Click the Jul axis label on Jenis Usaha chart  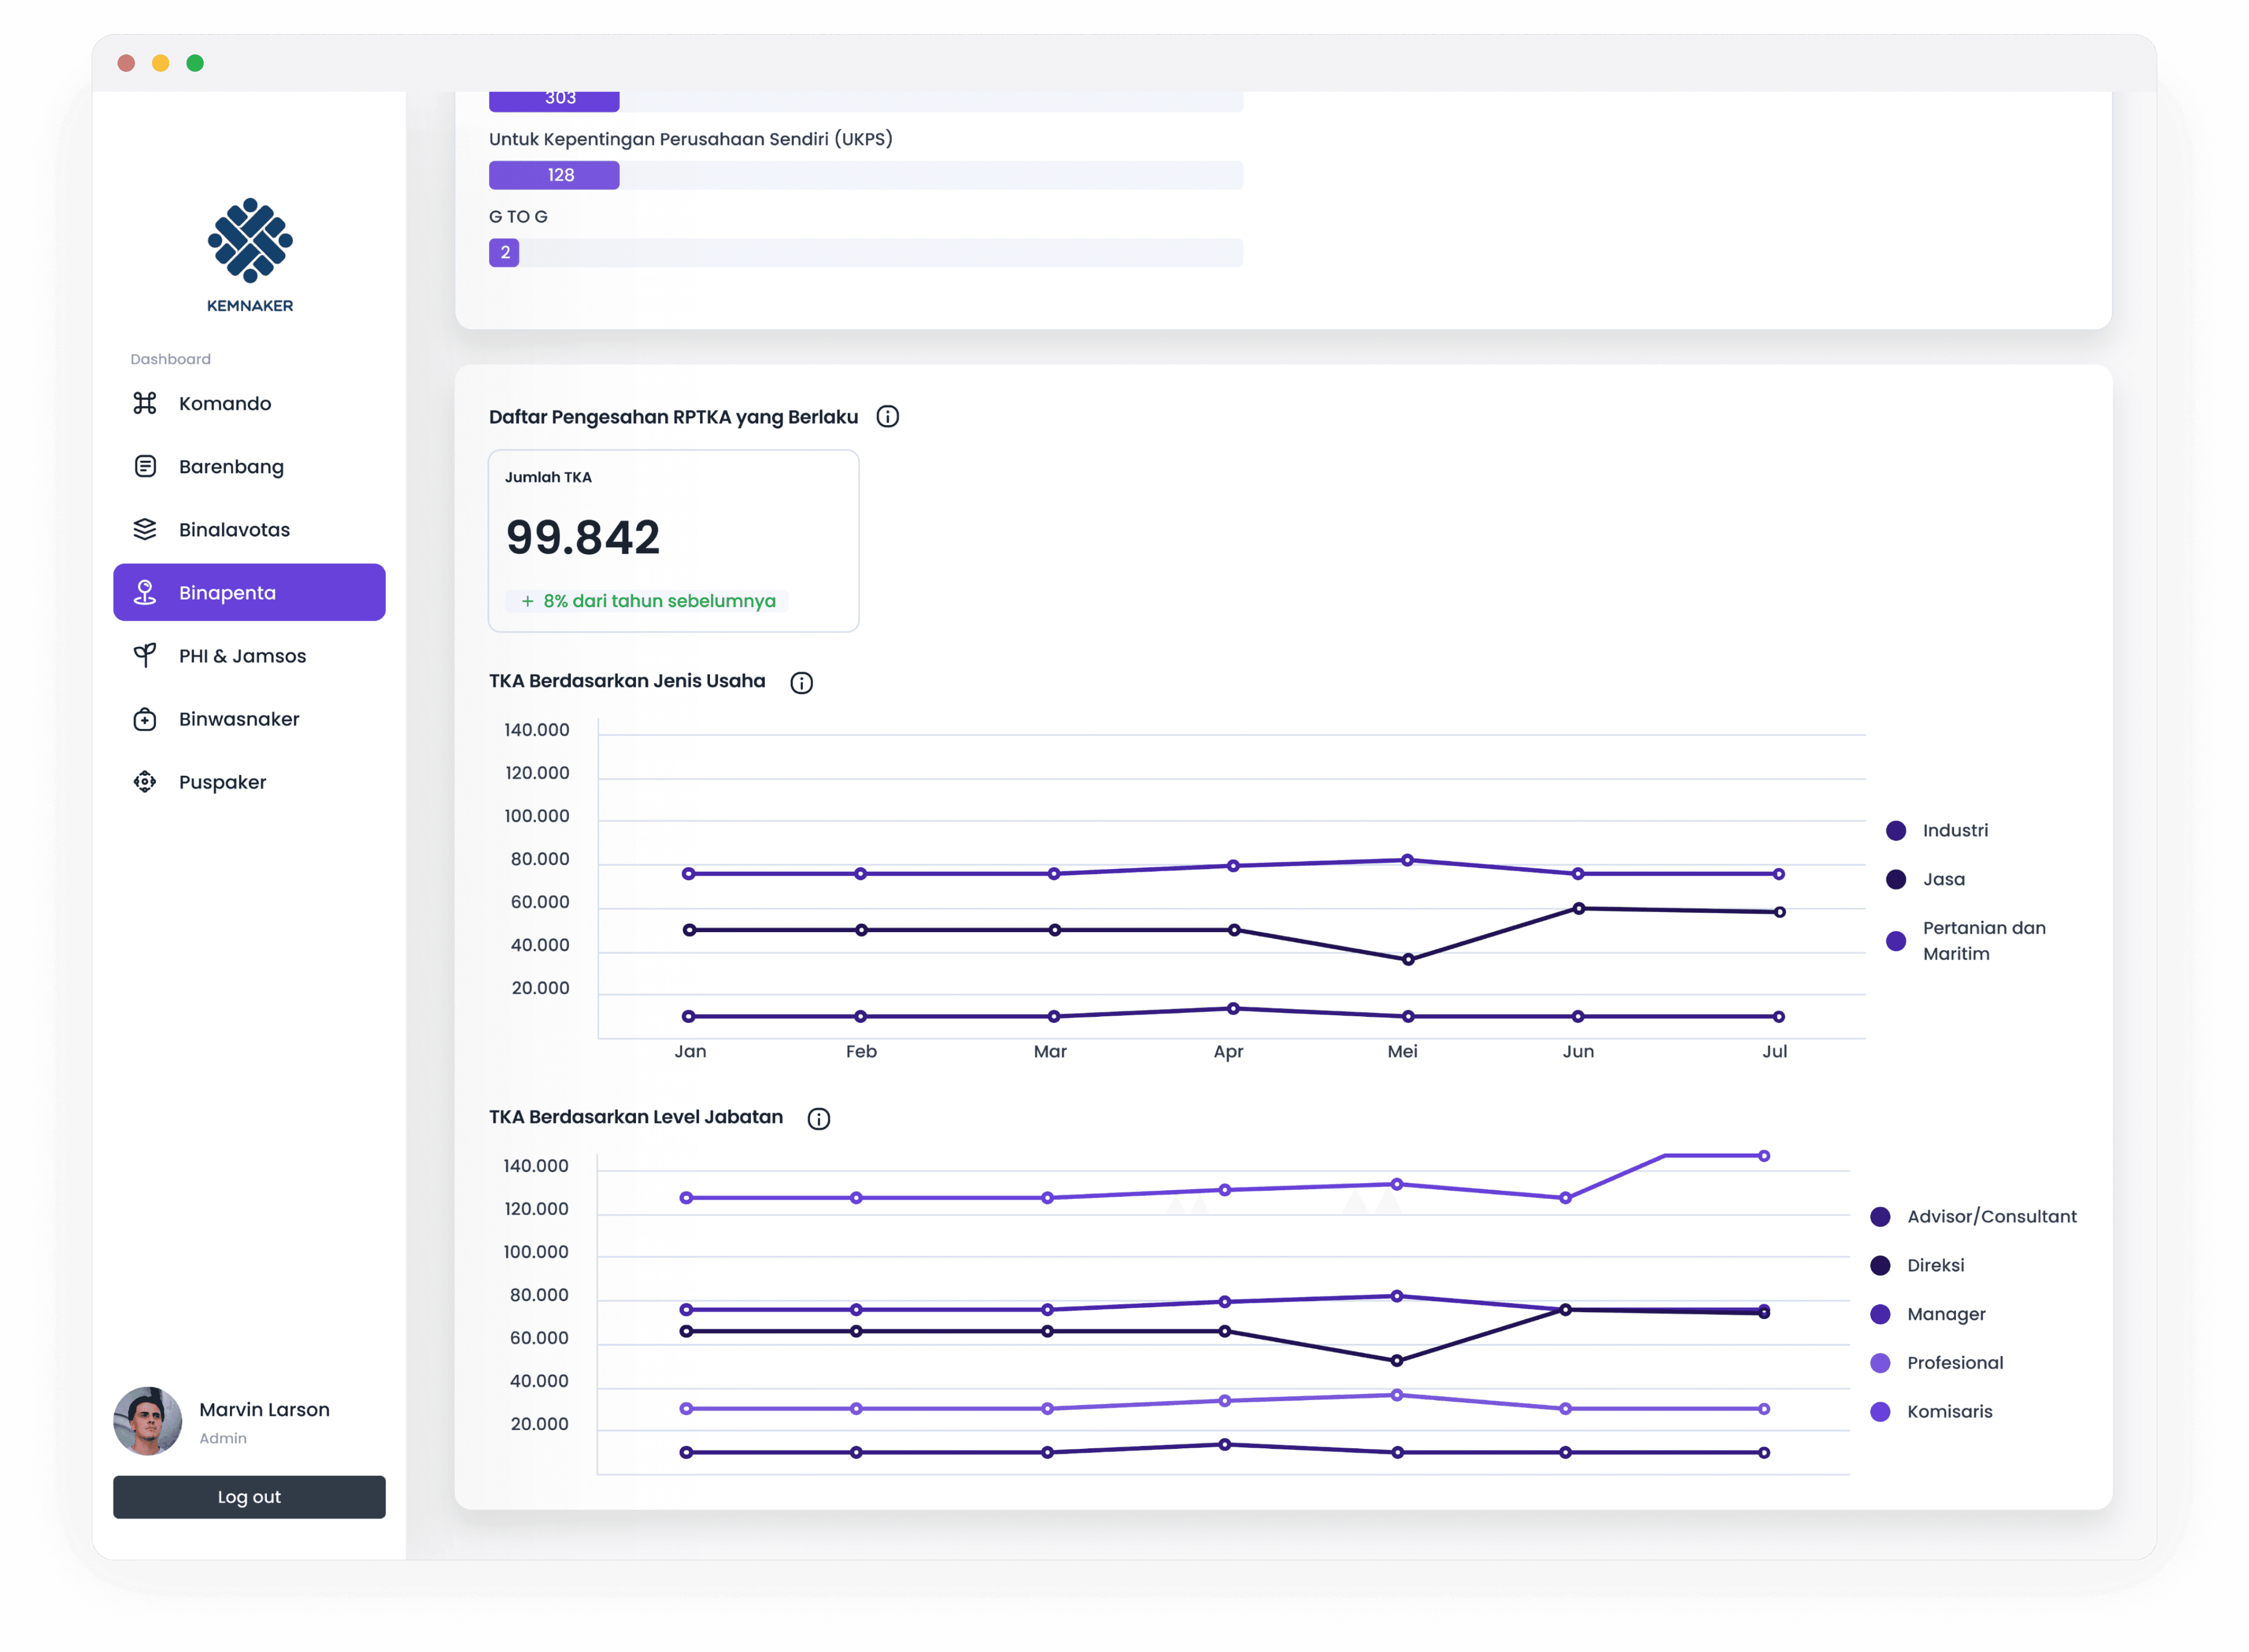[1774, 1051]
